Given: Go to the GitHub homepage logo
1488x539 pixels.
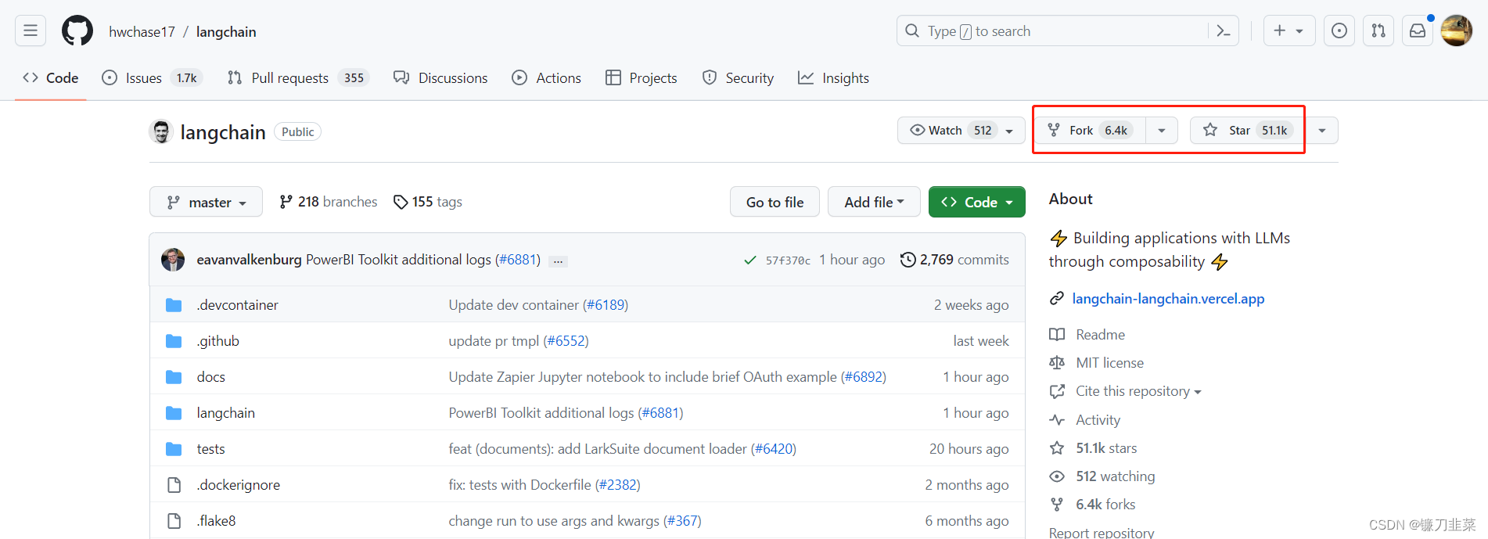Looking at the screenshot, I should pos(77,31).
